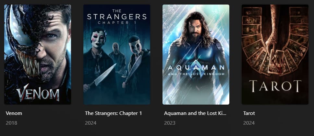Click the 2018 year under Venom
Viewport: 314px width, 136px height.
[x=11, y=123]
